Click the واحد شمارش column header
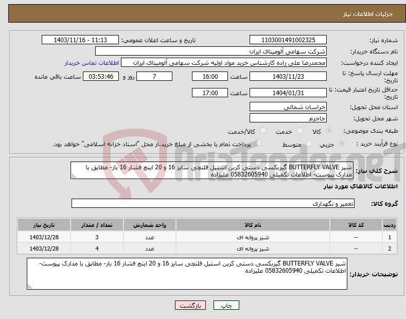The width and height of the screenshot is (406, 319). click(150, 225)
